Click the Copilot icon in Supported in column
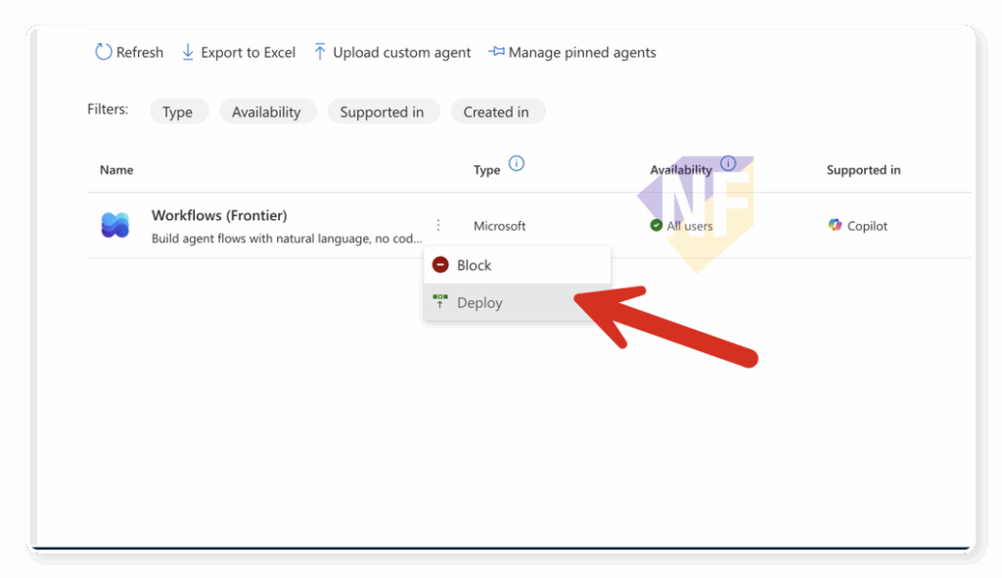This screenshot has height=578, width=1002. [835, 226]
